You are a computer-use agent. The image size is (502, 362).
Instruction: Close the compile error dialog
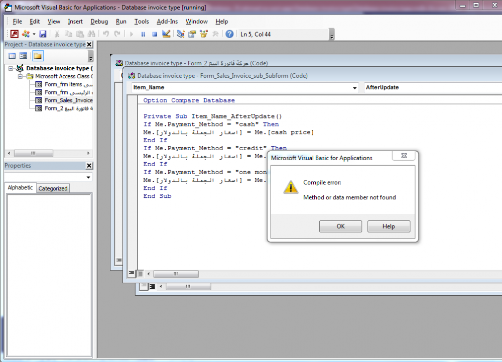pyautogui.click(x=404, y=156)
